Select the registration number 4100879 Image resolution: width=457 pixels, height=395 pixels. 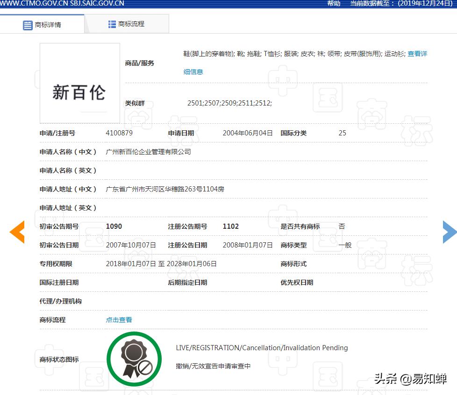click(x=119, y=133)
